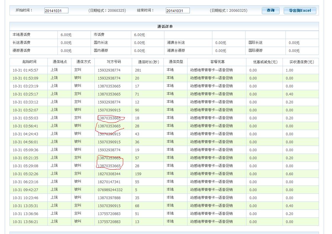Select the 通信地点 column header

[x=60, y=62]
